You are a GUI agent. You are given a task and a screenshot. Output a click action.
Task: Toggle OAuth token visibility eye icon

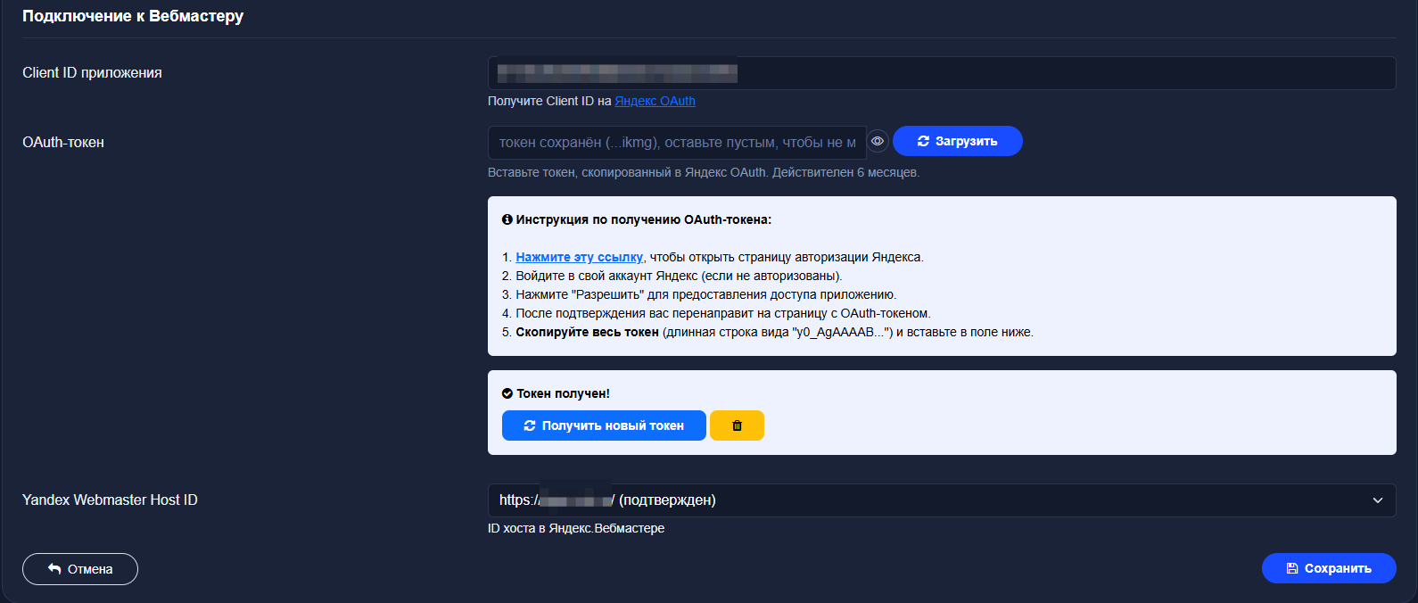click(x=878, y=142)
